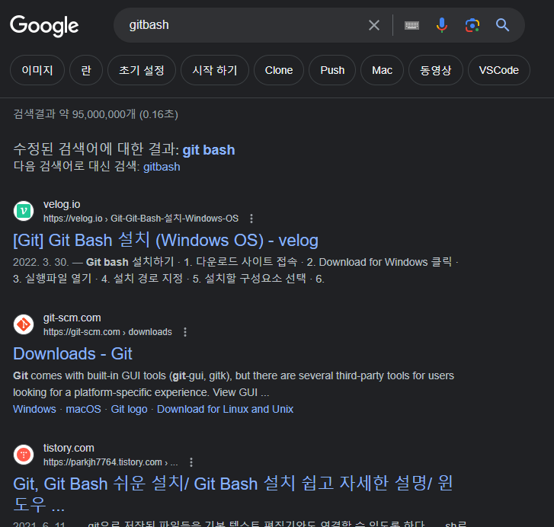Open '[Git] Git Bash 설치 (Windows OS) - velog' result
Image resolution: width=554 pixels, height=527 pixels.
165,240
